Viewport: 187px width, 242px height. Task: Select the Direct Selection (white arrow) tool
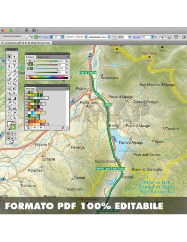pos(14,56)
